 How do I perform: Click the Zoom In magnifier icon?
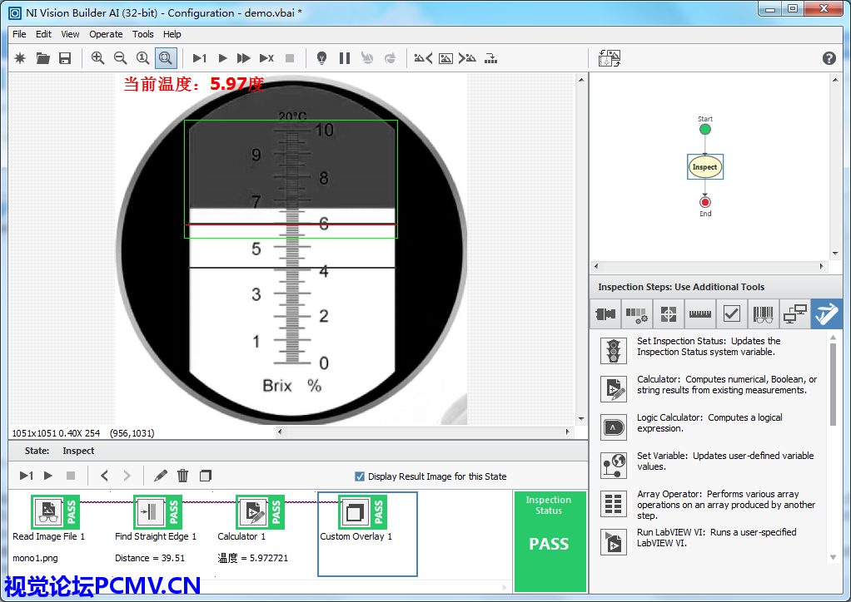(98, 58)
